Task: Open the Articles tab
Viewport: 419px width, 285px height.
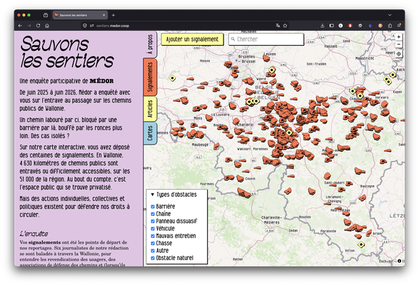Action: click(x=150, y=109)
